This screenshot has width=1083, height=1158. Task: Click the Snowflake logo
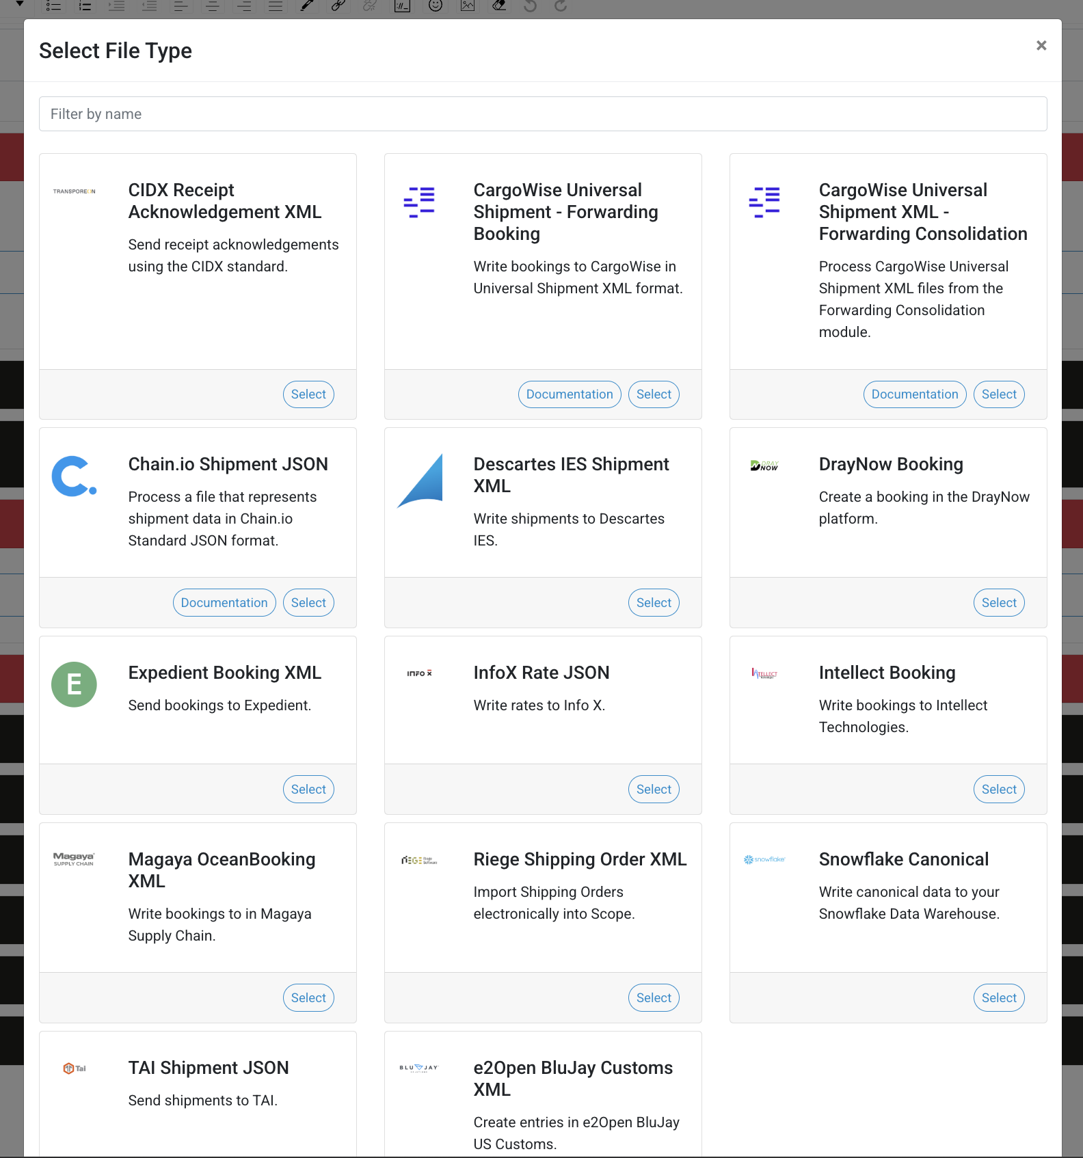[x=764, y=859]
